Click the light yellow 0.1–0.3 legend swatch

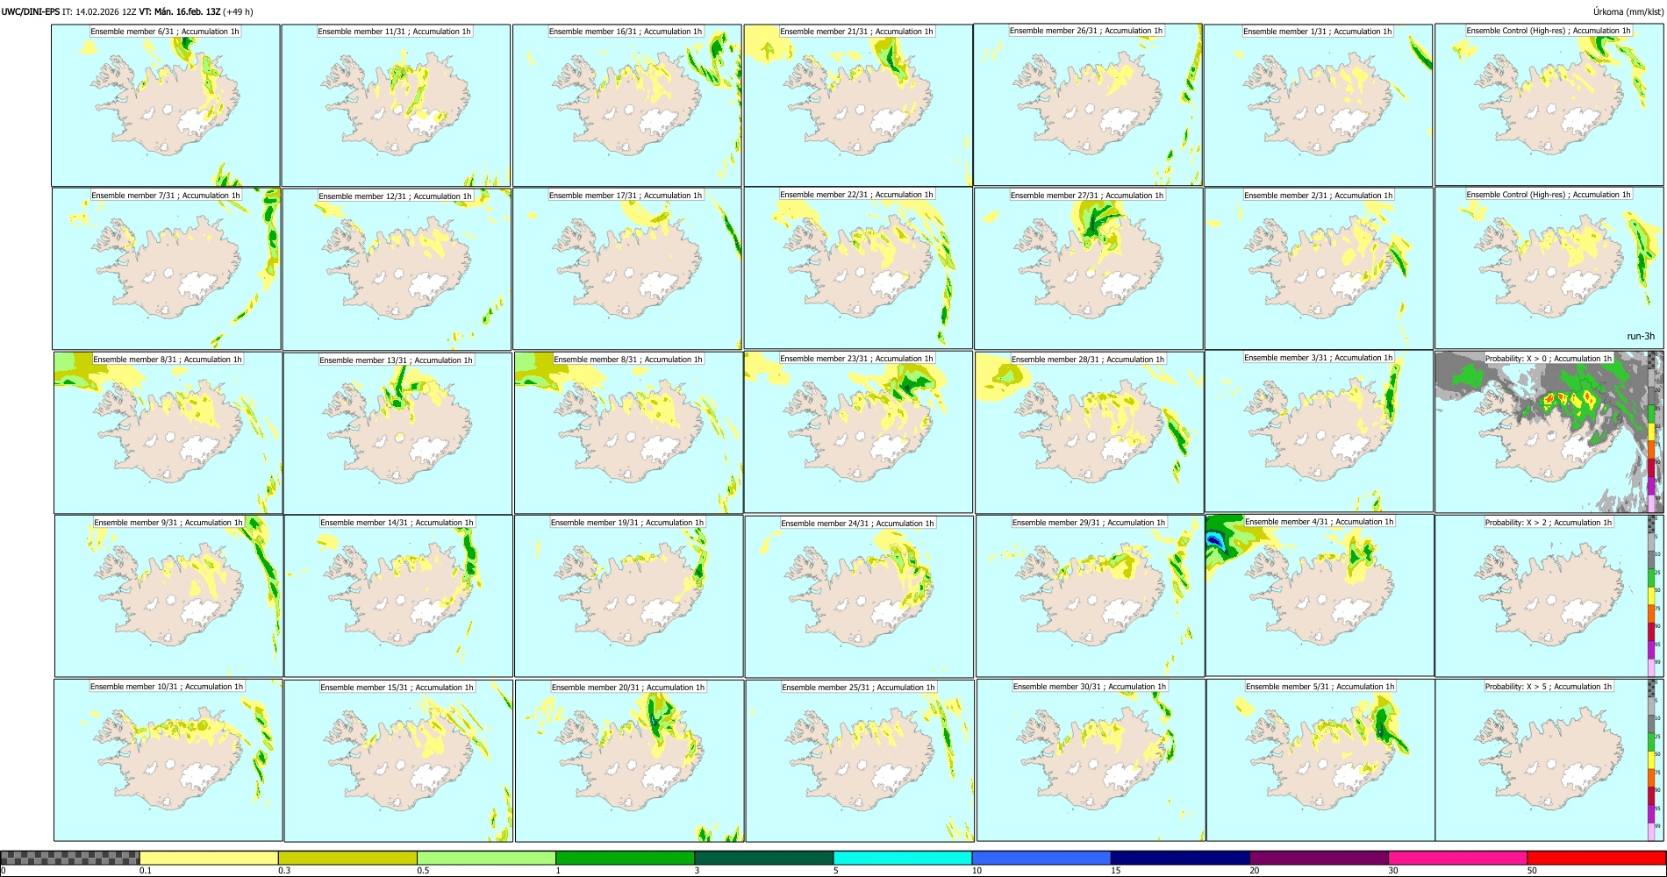(x=209, y=858)
